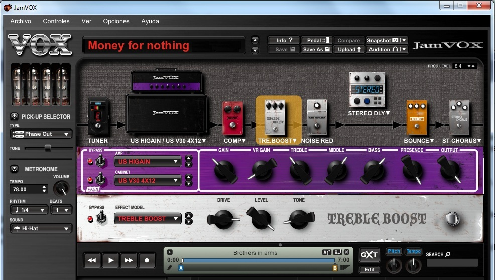Open the Opciones menu
Viewport: 495px width, 280px height.
[x=116, y=21]
